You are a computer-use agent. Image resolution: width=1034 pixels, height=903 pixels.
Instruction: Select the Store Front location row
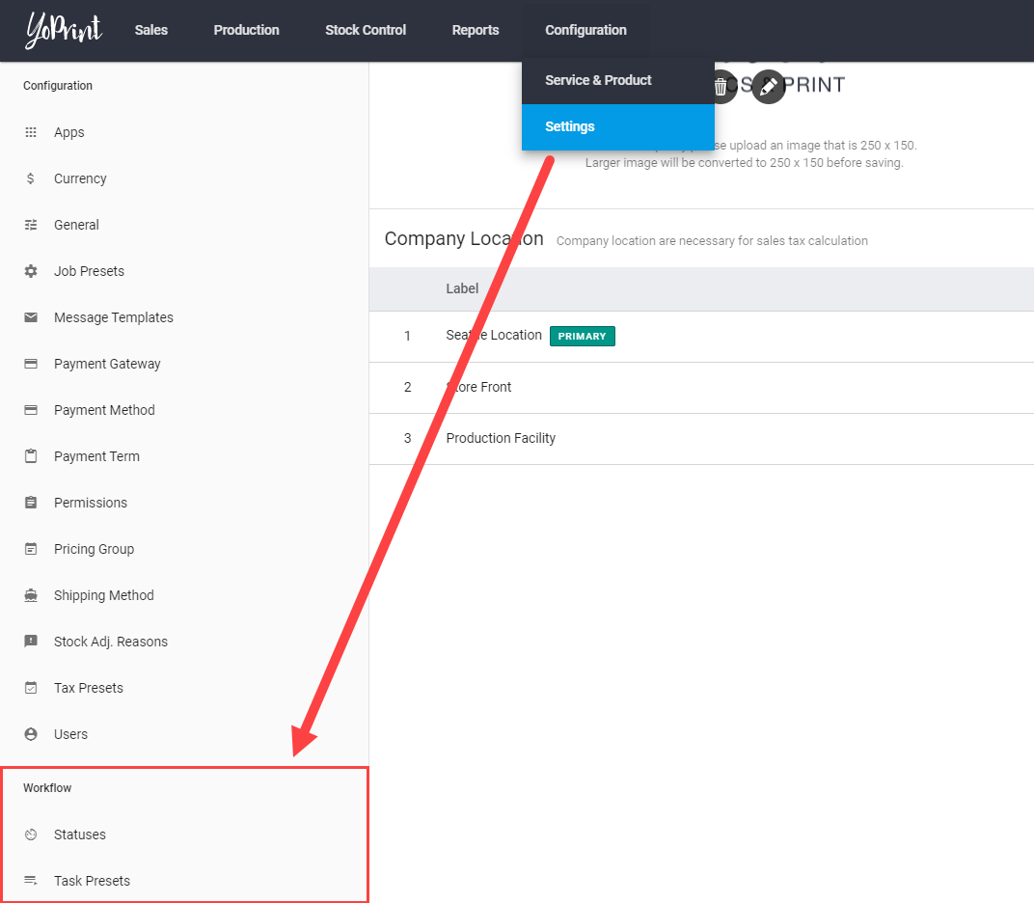click(701, 388)
